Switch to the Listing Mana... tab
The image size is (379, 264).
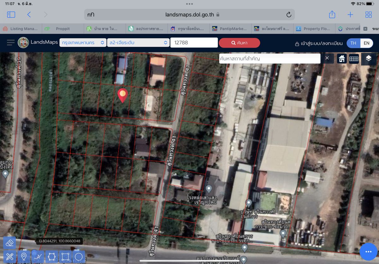[21, 29]
